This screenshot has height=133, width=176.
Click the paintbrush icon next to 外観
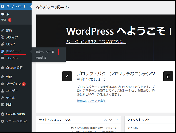[2, 77]
